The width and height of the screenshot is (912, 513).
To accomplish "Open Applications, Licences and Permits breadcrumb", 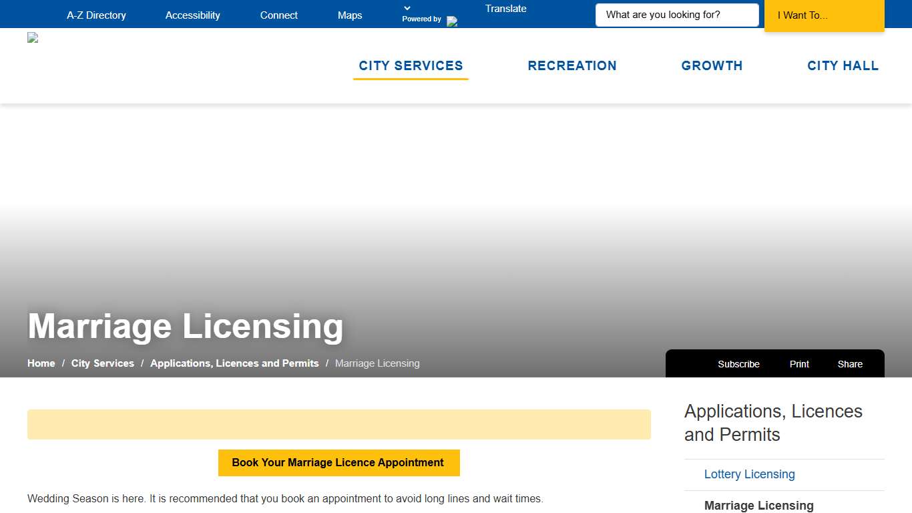I will click(x=234, y=363).
